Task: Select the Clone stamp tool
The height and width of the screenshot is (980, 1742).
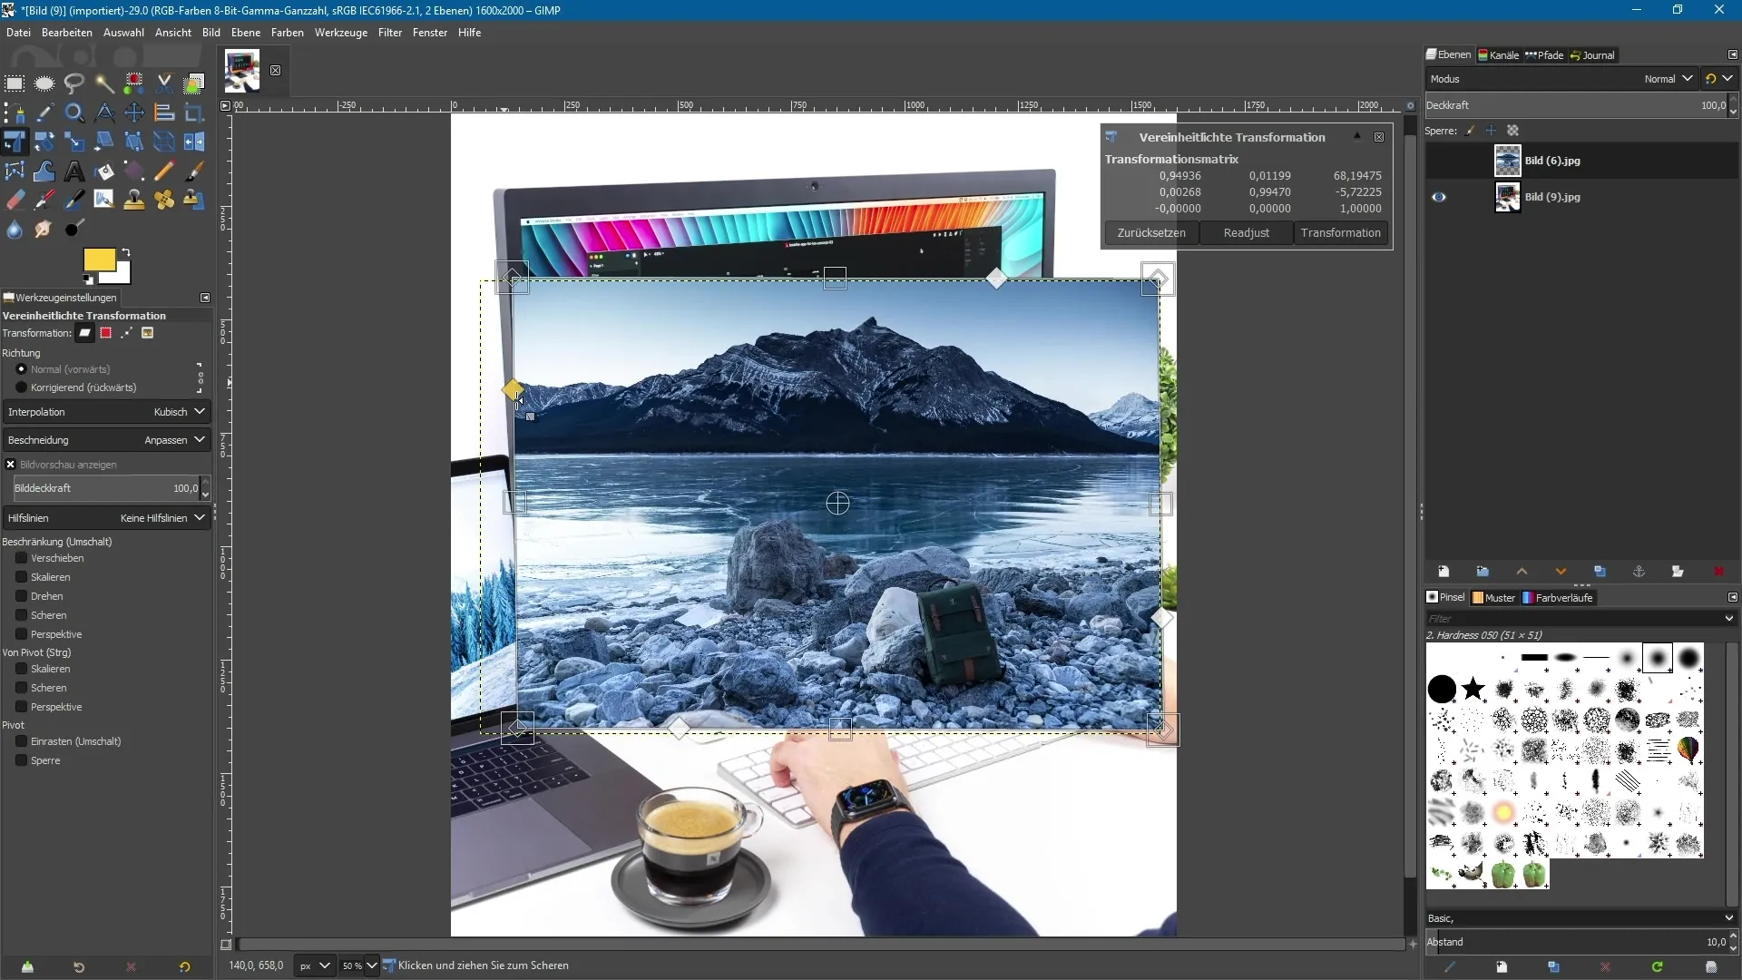Action: [x=134, y=200]
